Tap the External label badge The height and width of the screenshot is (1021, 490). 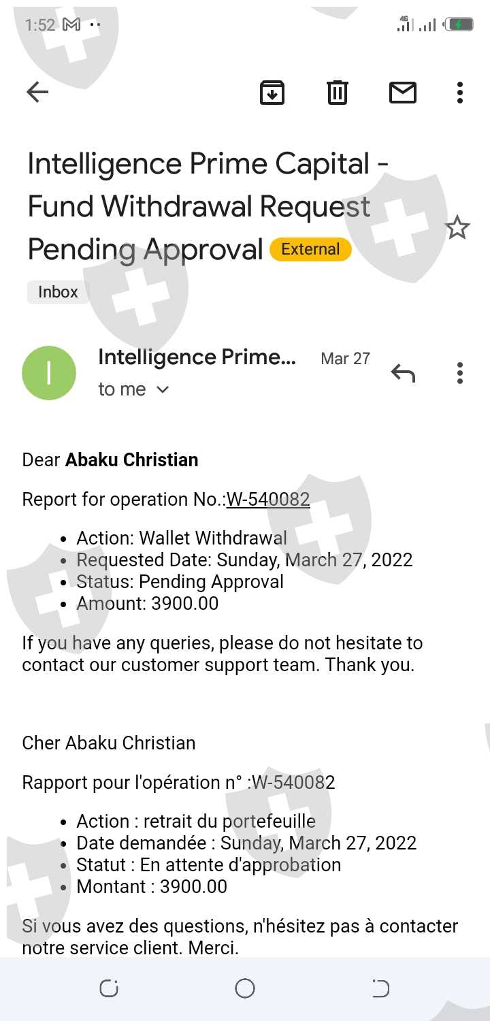tap(310, 249)
